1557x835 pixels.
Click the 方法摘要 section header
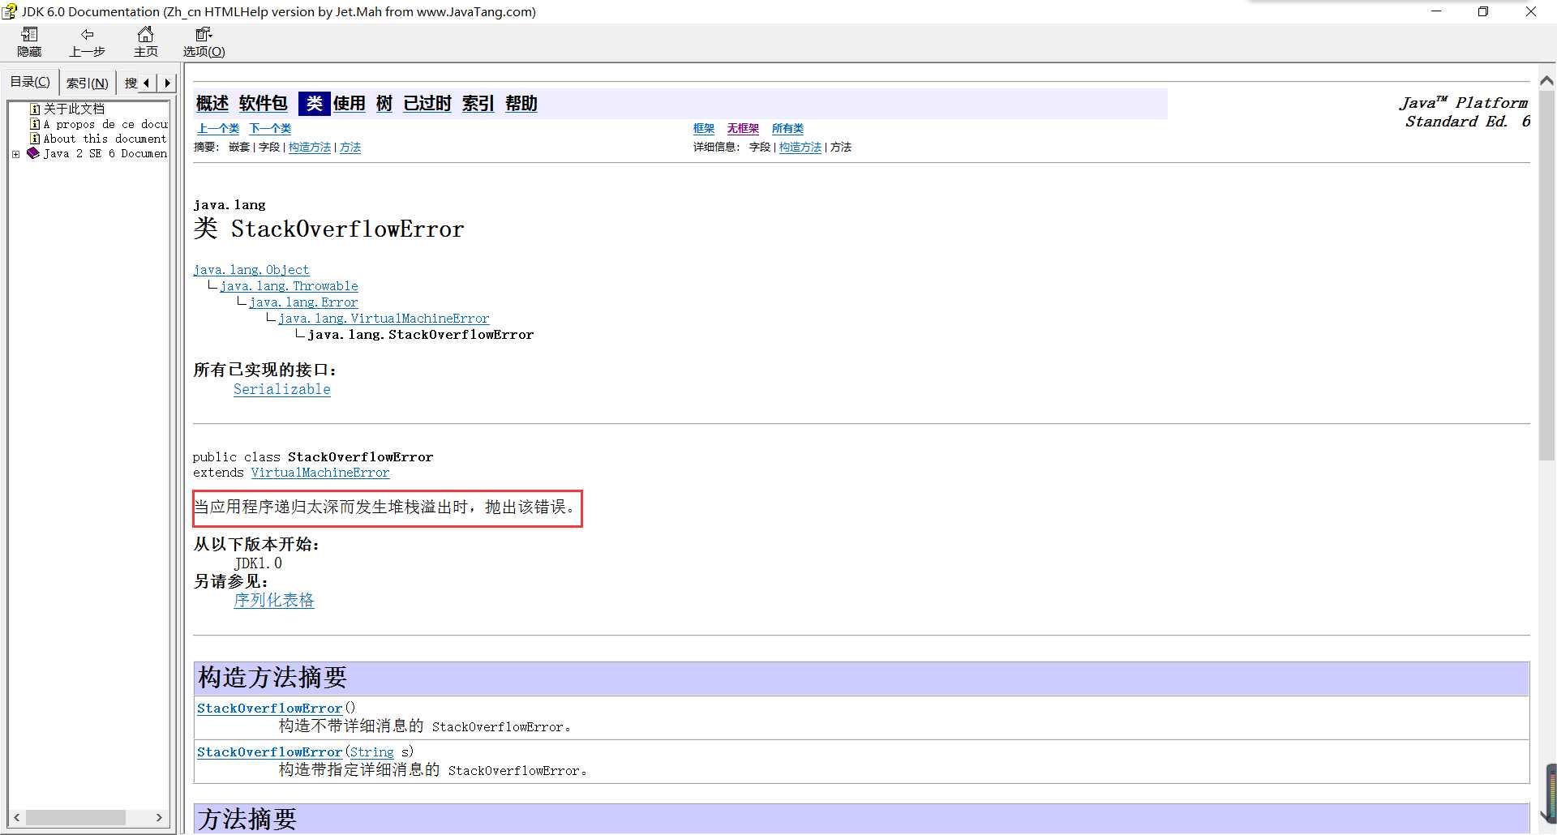(x=861, y=819)
